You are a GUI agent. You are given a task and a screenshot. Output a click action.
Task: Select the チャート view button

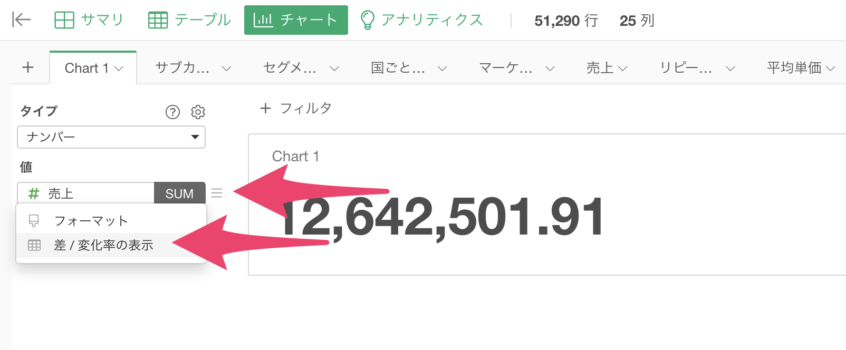(x=296, y=20)
